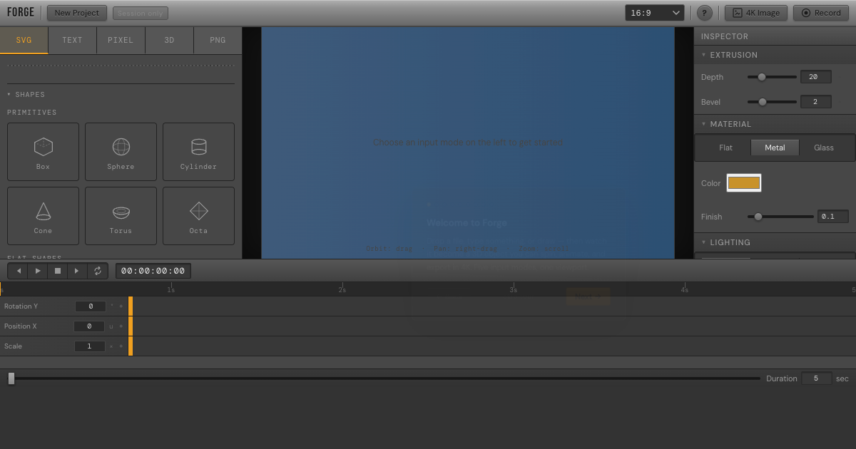Click the Duration seconds field
The width and height of the screenshot is (856, 449).
tap(816, 378)
